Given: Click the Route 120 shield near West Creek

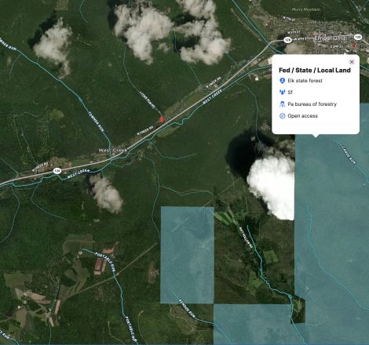Looking at the screenshot, I should (x=57, y=171).
